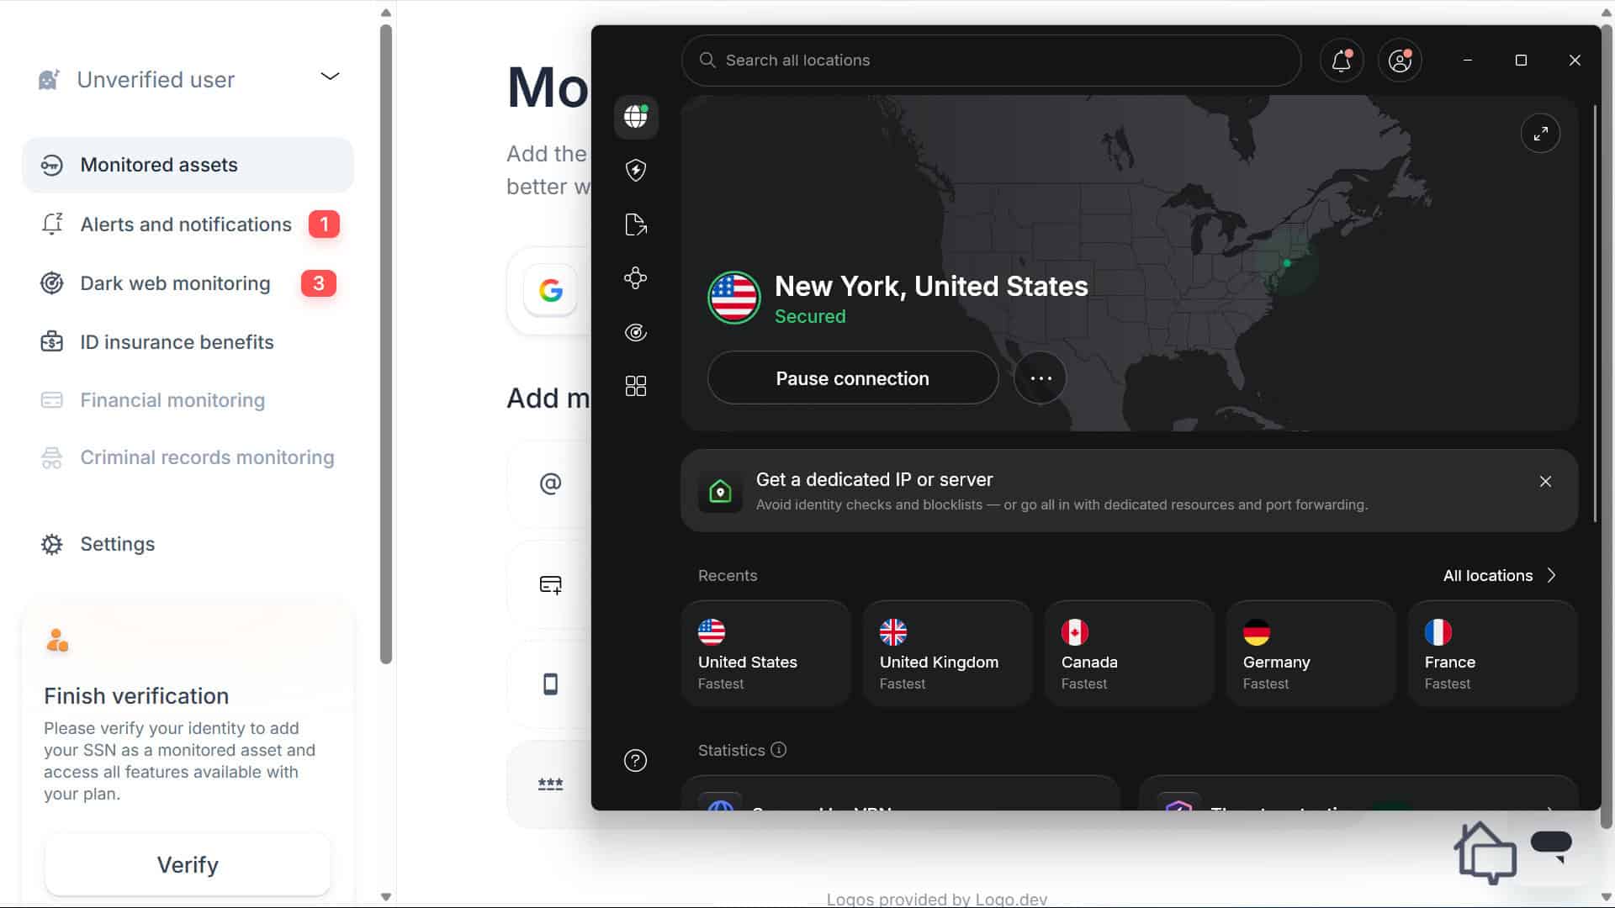Click the Verify button

point(188,864)
